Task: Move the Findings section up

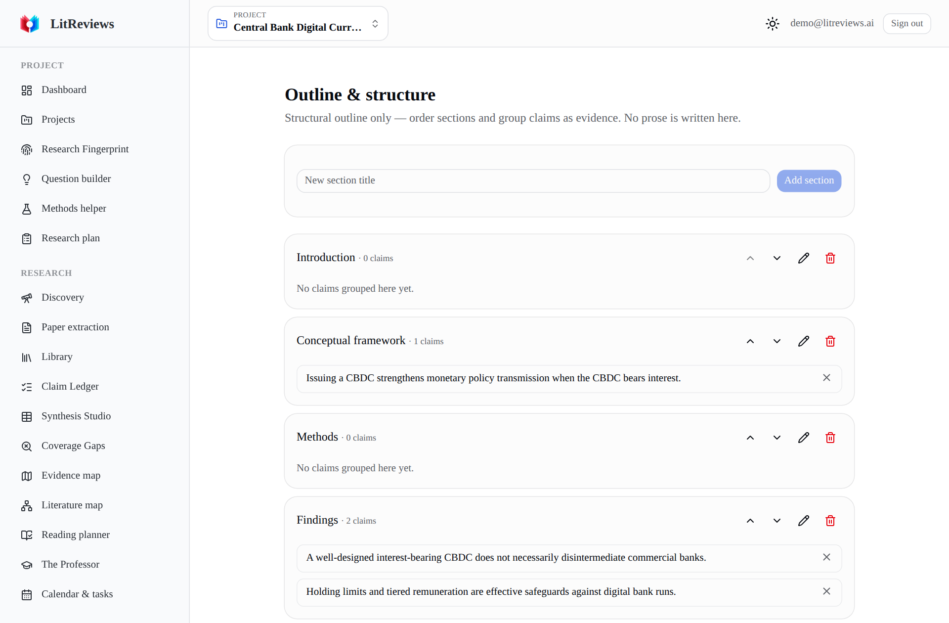Action: point(750,521)
